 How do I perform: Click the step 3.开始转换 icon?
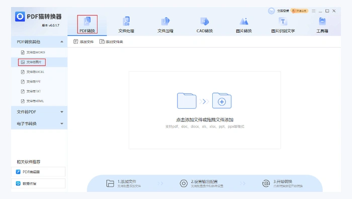(x=266, y=183)
